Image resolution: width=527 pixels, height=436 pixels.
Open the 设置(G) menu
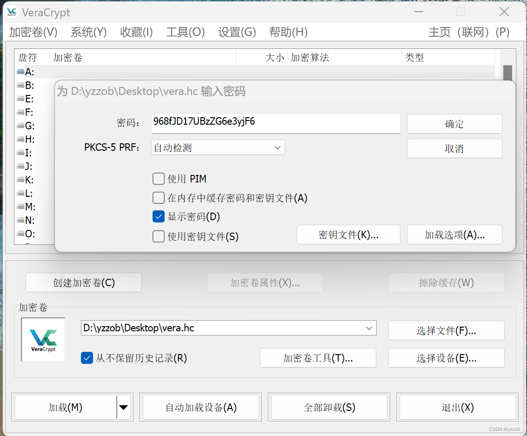(236, 32)
